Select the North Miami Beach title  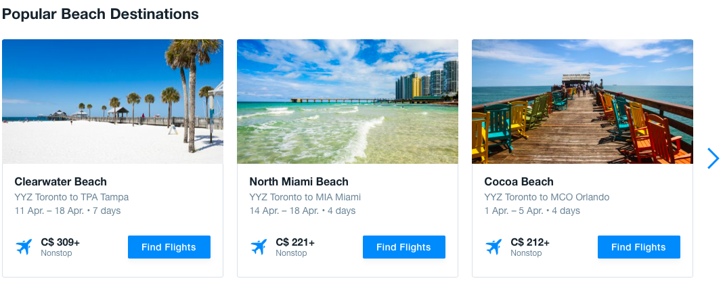(x=299, y=181)
